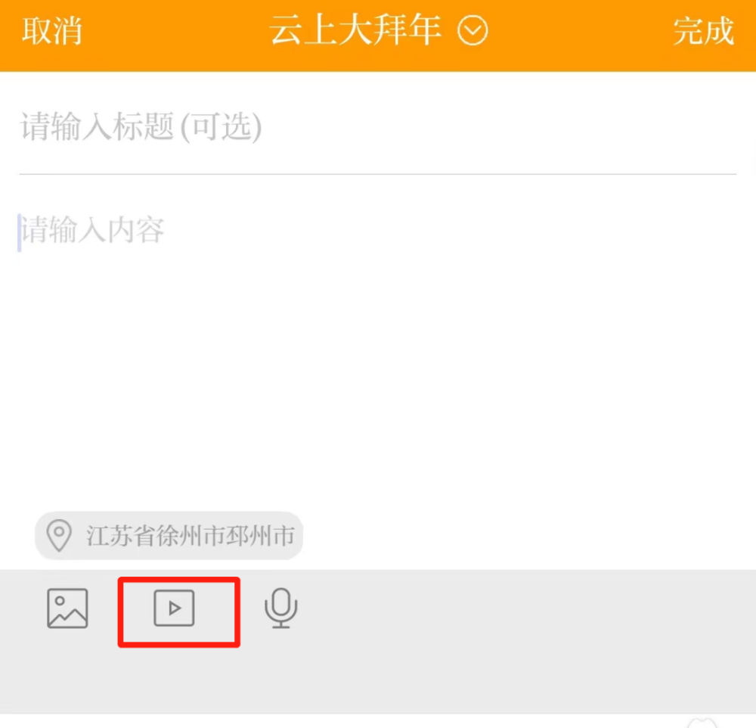Click the 云上大拜年 header title text
This screenshot has width=756, height=728.
pyautogui.click(x=355, y=30)
